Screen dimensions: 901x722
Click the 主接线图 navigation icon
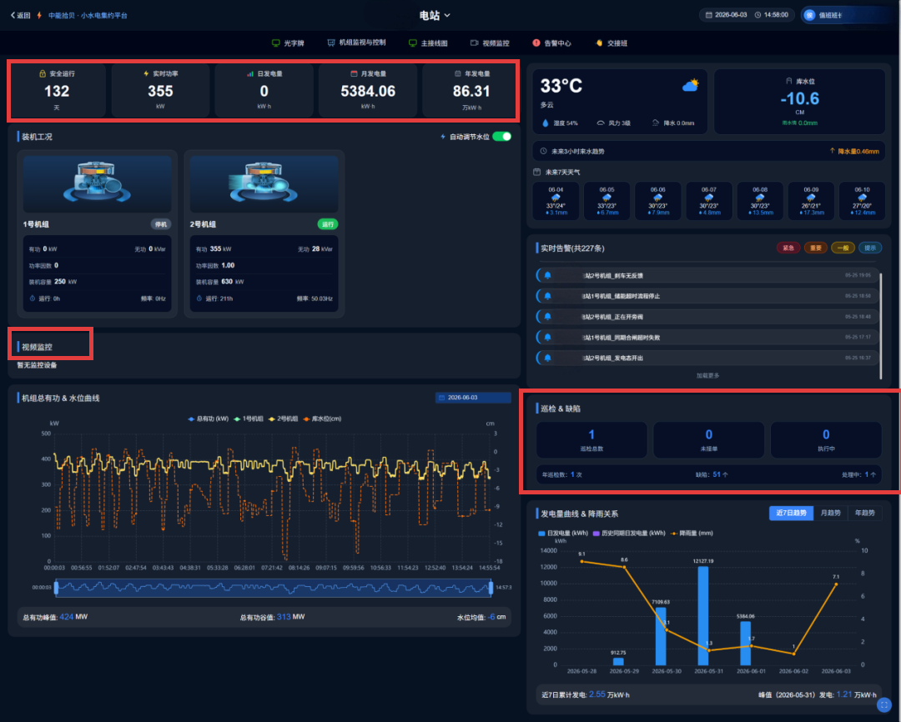tap(413, 43)
